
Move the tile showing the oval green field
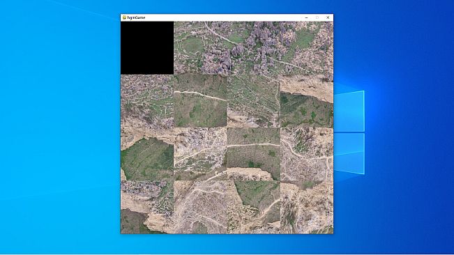(x=200, y=48)
